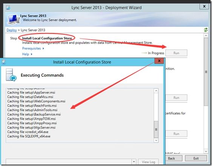Expand the Prerequisites section
Image resolution: width=212 pixels, height=166 pixels.
(33, 48)
